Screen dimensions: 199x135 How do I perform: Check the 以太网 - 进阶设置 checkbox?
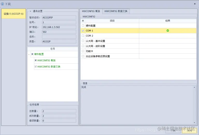click(x=83, y=46)
